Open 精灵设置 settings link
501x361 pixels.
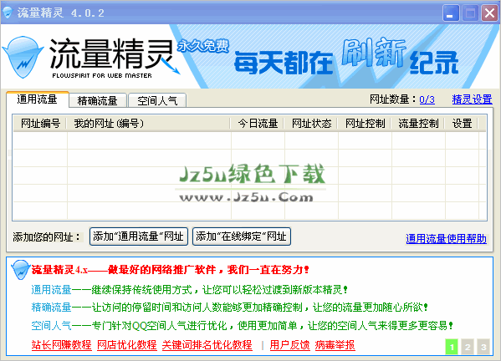[472, 99]
